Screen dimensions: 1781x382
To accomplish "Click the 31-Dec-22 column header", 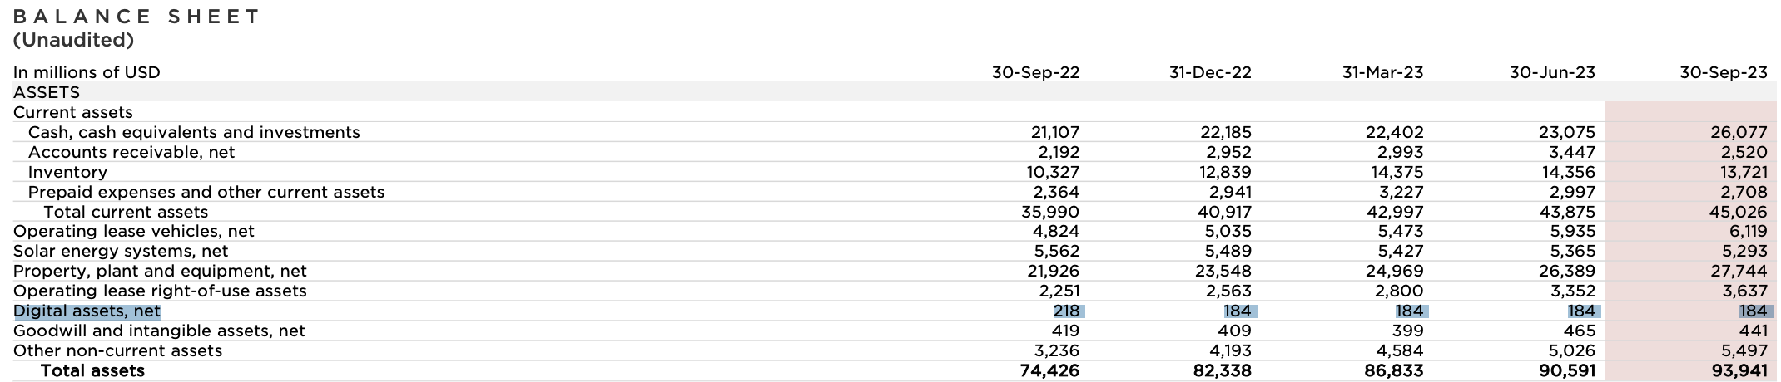I will 1209,72.
